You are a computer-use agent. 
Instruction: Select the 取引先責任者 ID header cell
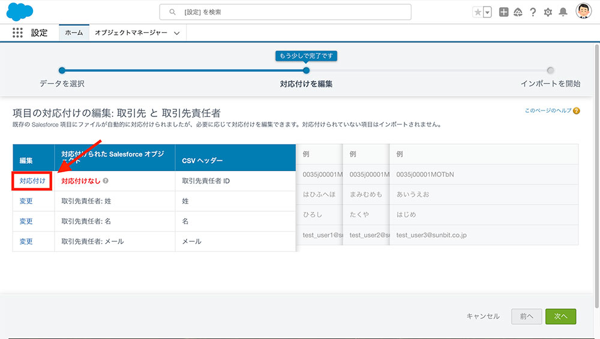235,181
